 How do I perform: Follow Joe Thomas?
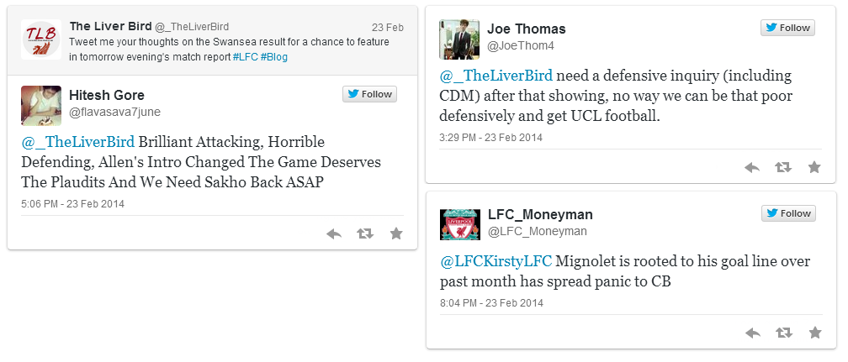pyautogui.click(x=787, y=28)
